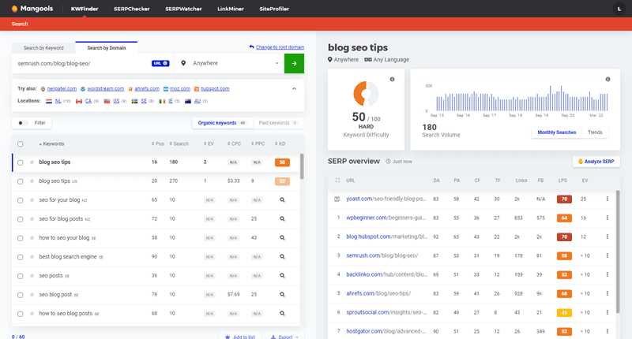Click the Keyword Difficulty info icon

(392, 80)
